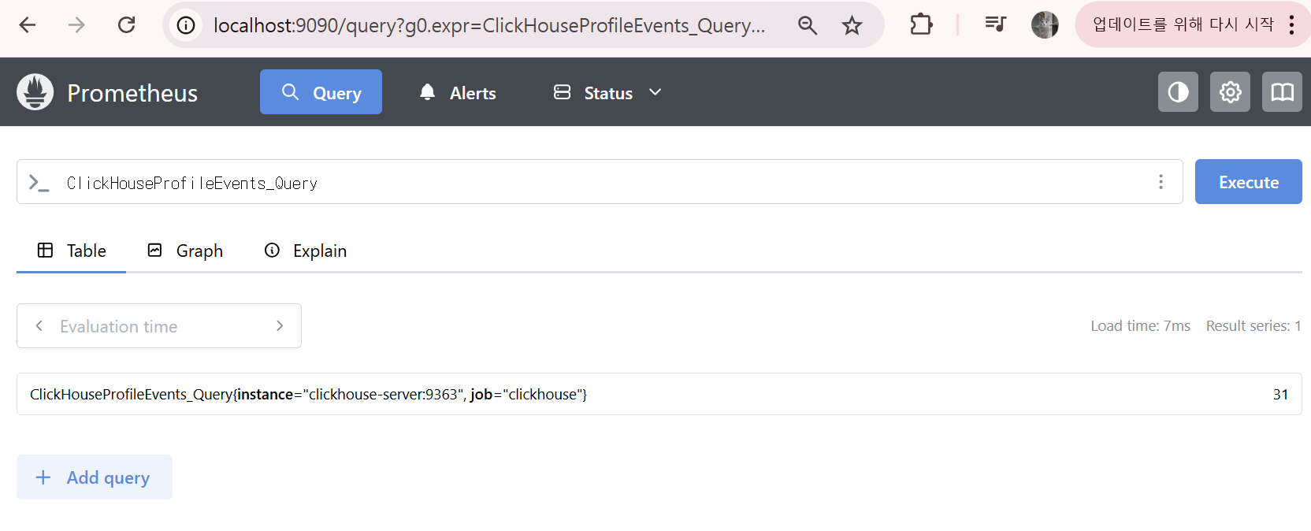Click the browser reload icon
This screenshot has height=531, width=1311.
pyautogui.click(x=126, y=25)
